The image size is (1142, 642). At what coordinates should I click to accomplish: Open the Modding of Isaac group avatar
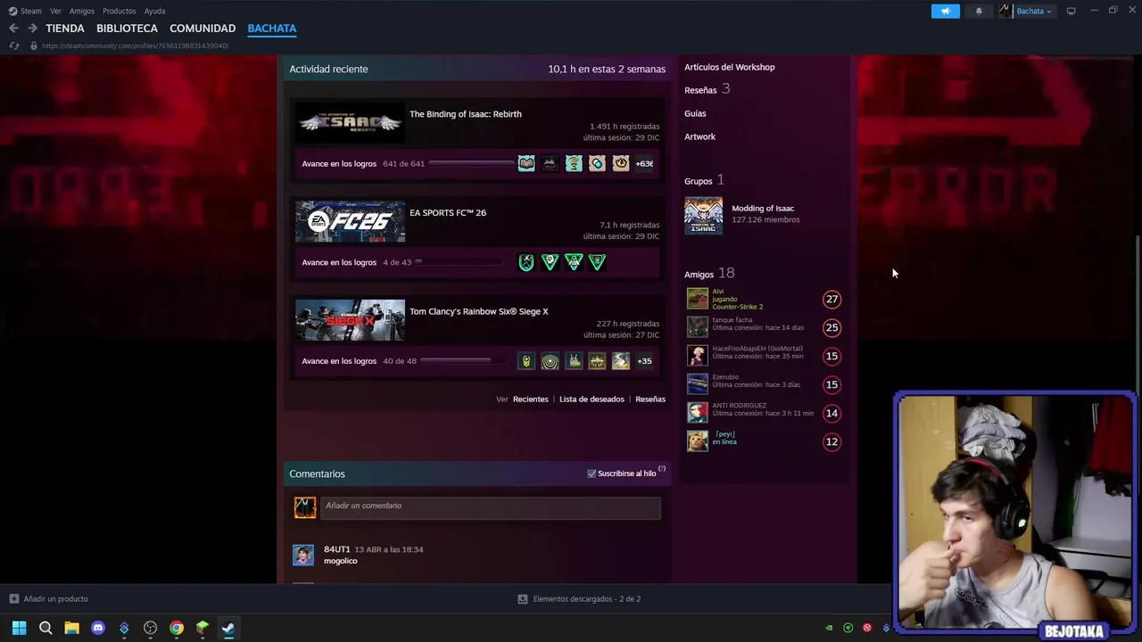pos(703,216)
